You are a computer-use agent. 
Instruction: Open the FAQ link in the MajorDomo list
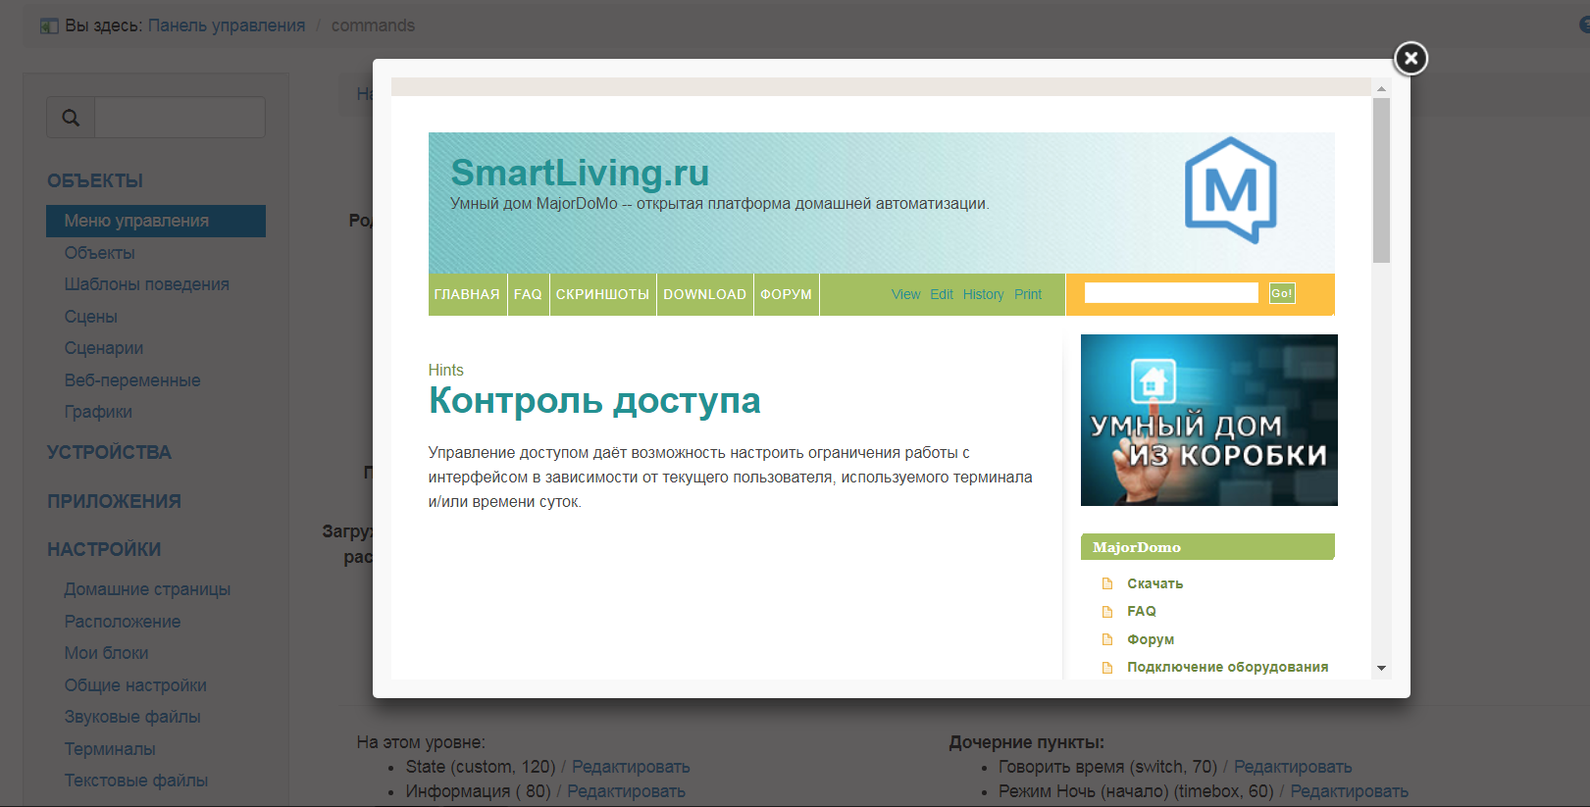pos(1142,611)
